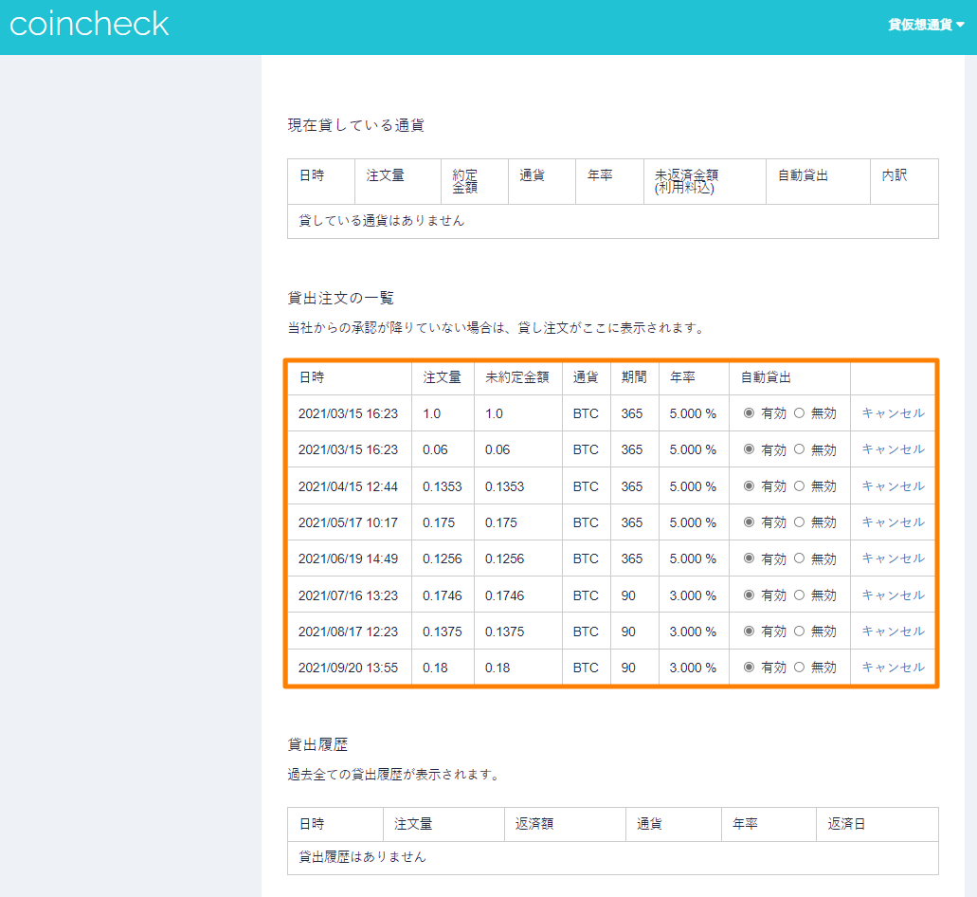Screen dimensions: 977x897
Task: Cancel the 0.18 BTC lending order
Action: tap(893, 668)
